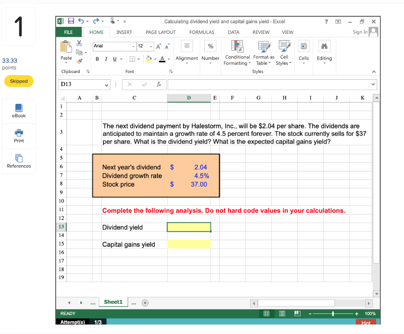Click the Page Layout view toggle in status bar
This screenshot has width=404, height=334.
click(282, 313)
